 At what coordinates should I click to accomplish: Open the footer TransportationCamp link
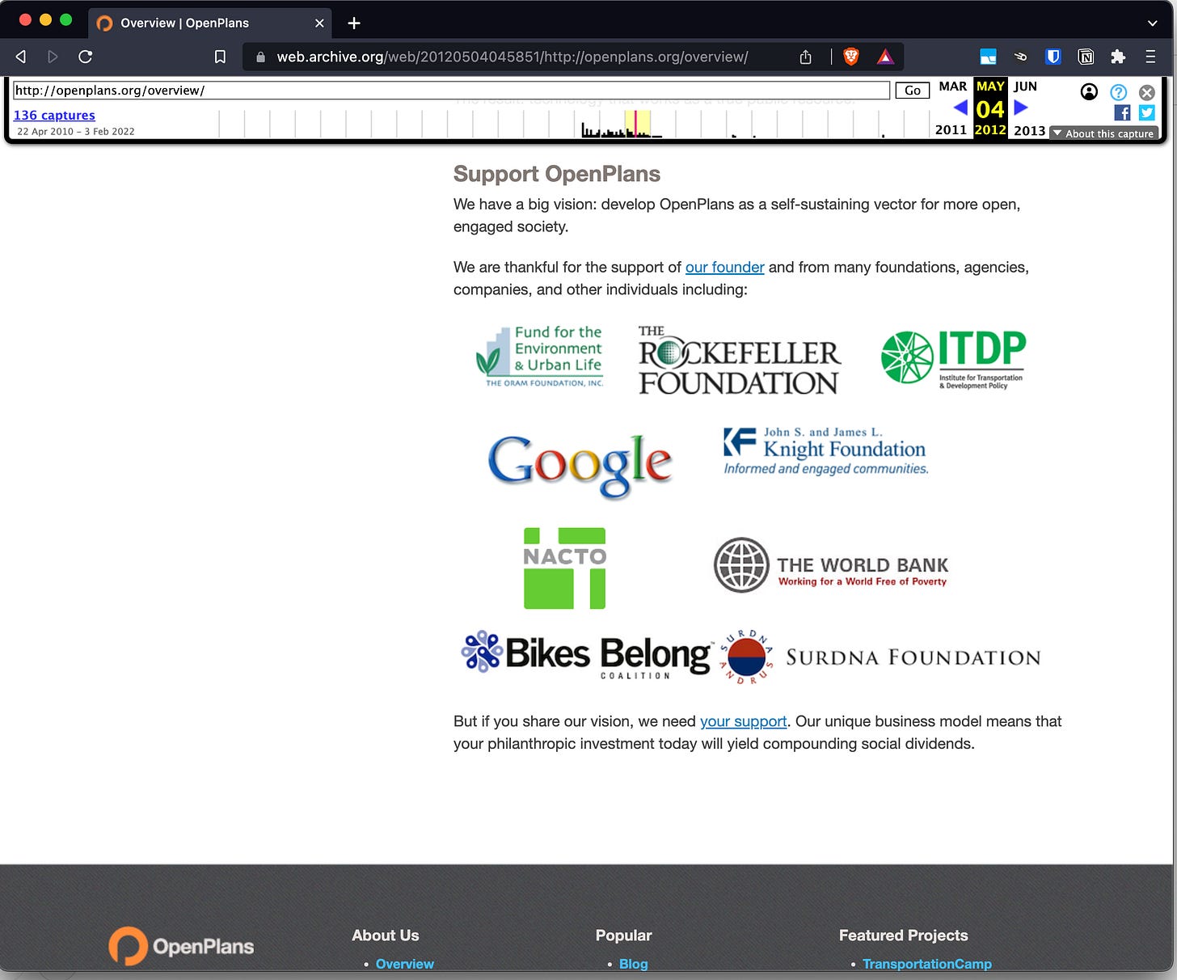pos(926,964)
